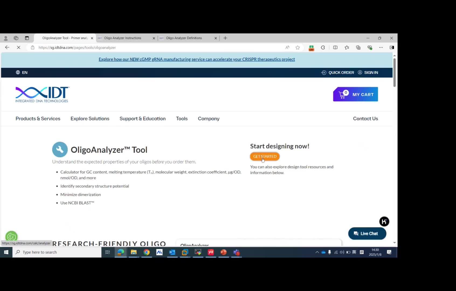Open the OligoAnalyzer wrench tool icon
This screenshot has height=291, width=456.
pos(60,149)
